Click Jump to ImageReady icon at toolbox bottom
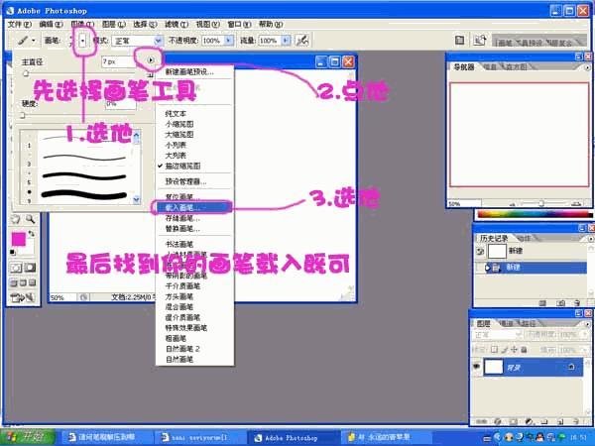This screenshot has width=595, height=446. pos(23,298)
